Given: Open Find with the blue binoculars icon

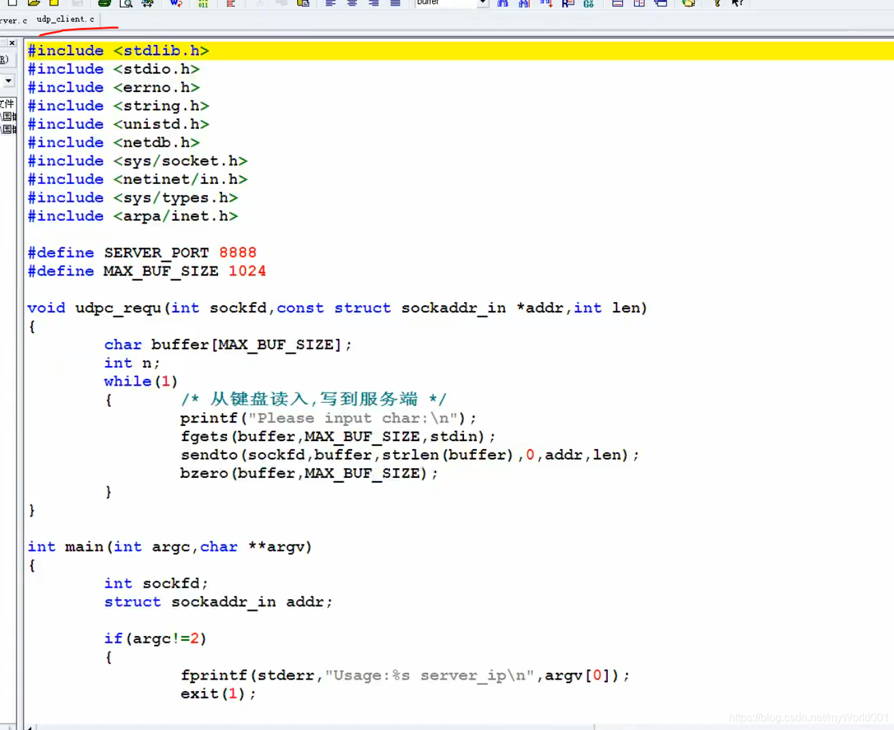Looking at the screenshot, I should pyautogui.click(x=503, y=3).
